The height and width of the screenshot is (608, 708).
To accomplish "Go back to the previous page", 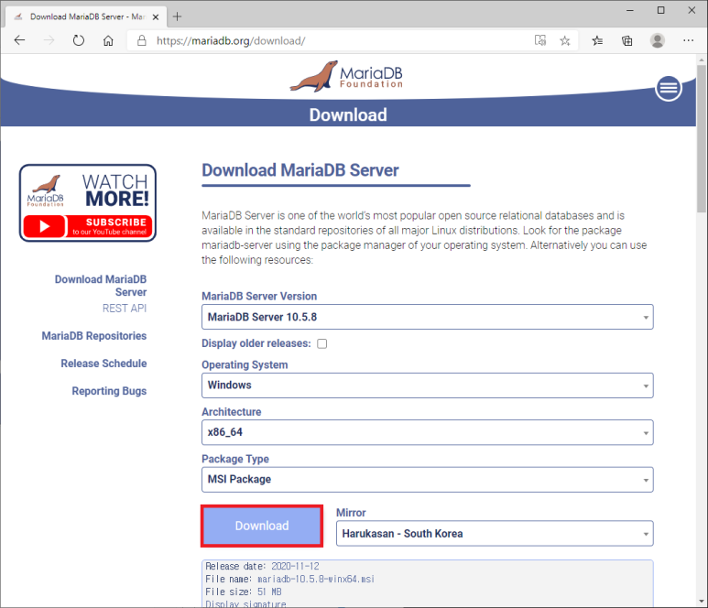I will [x=19, y=40].
